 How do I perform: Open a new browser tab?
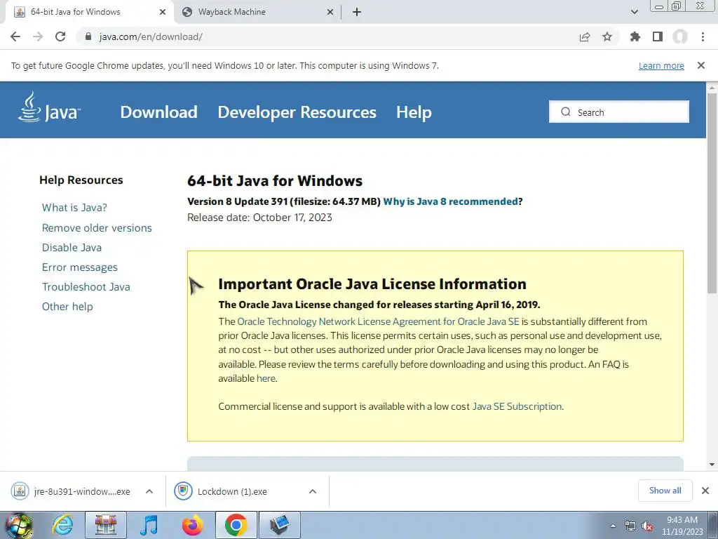[357, 12]
